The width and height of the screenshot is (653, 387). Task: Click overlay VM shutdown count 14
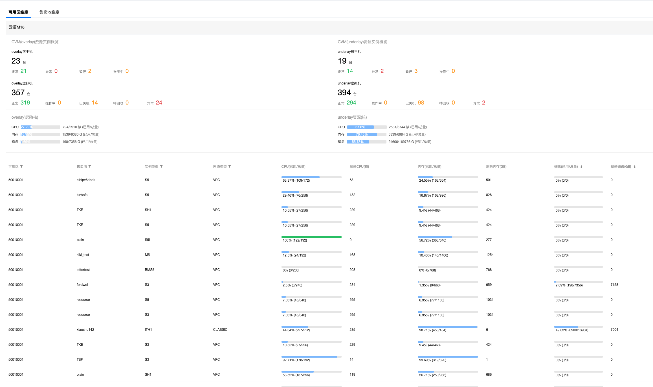pyautogui.click(x=95, y=103)
